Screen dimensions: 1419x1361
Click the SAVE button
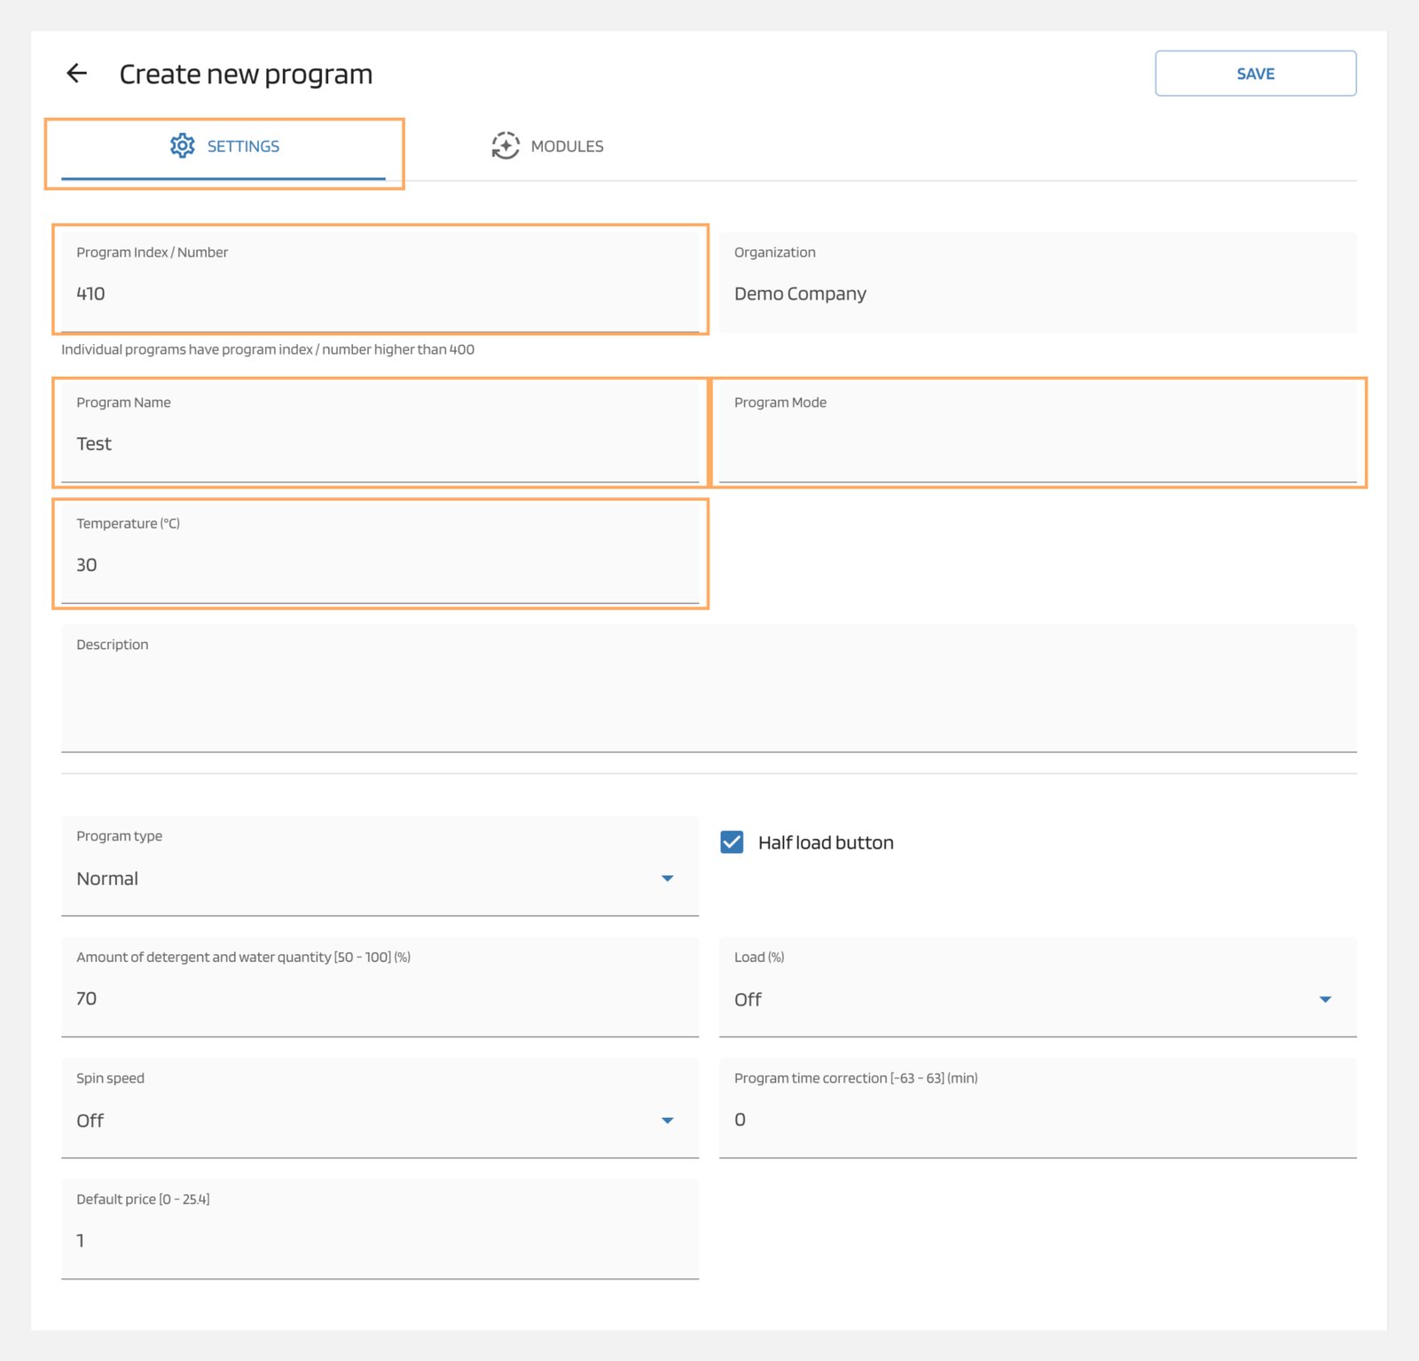pyautogui.click(x=1255, y=73)
